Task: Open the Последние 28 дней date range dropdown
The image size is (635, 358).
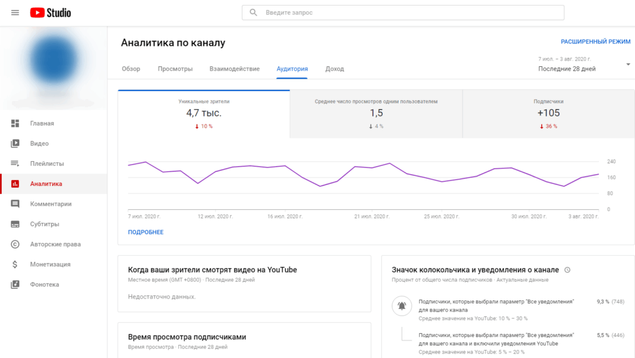Action: (584, 64)
